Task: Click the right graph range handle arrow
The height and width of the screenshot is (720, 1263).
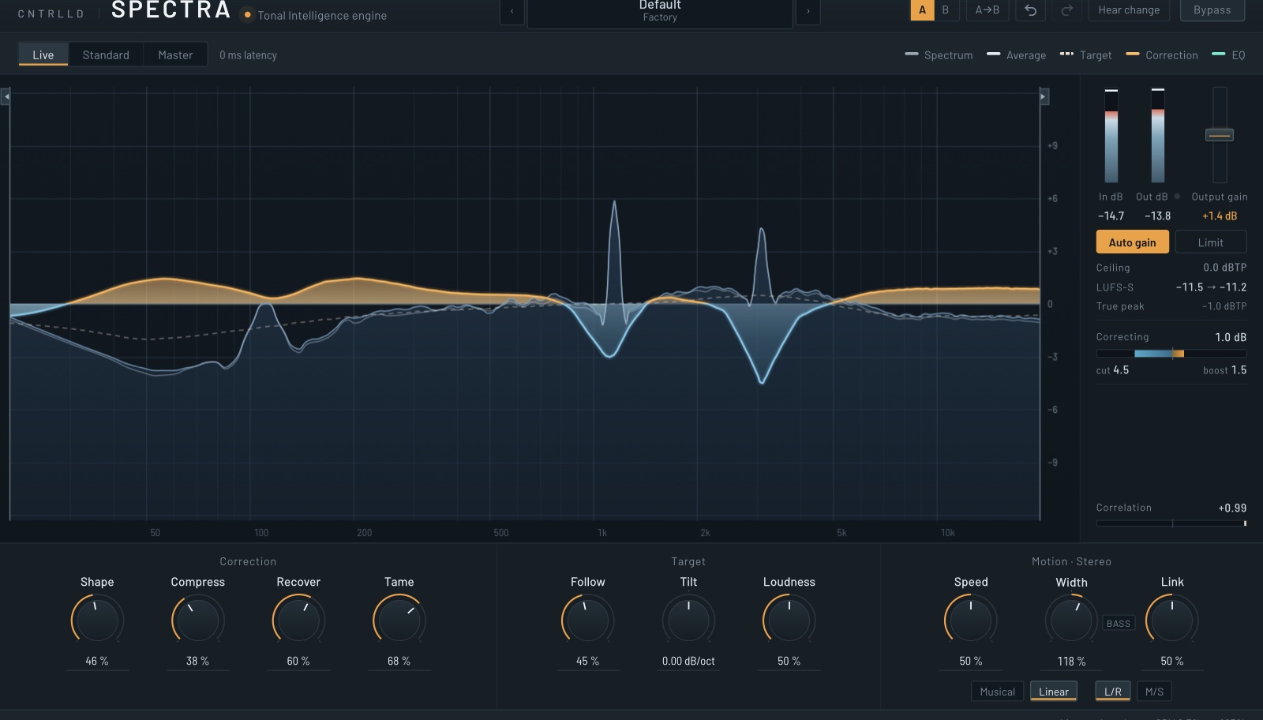Action: tap(1044, 96)
